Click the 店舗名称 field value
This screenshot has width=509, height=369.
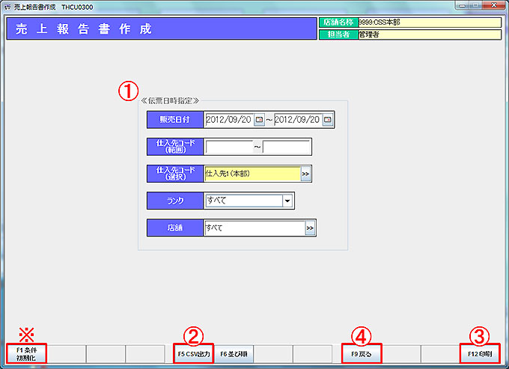click(x=430, y=22)
